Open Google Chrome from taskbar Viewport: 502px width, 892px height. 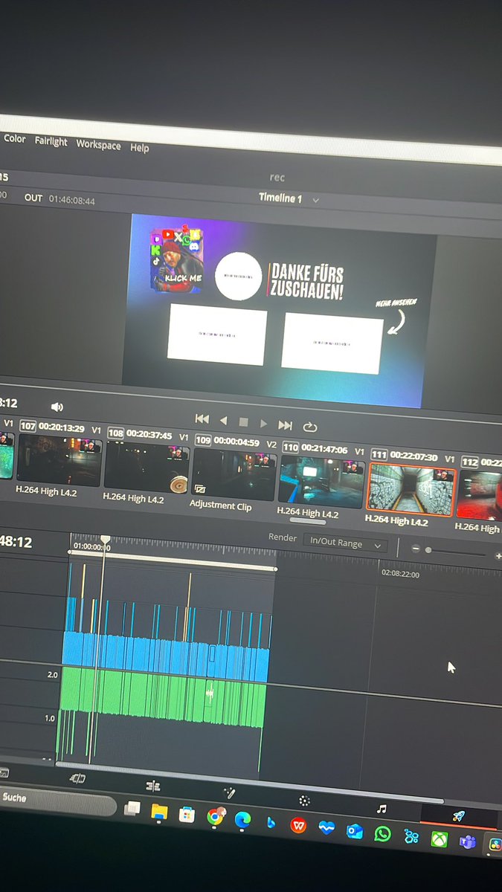[215, 817]
